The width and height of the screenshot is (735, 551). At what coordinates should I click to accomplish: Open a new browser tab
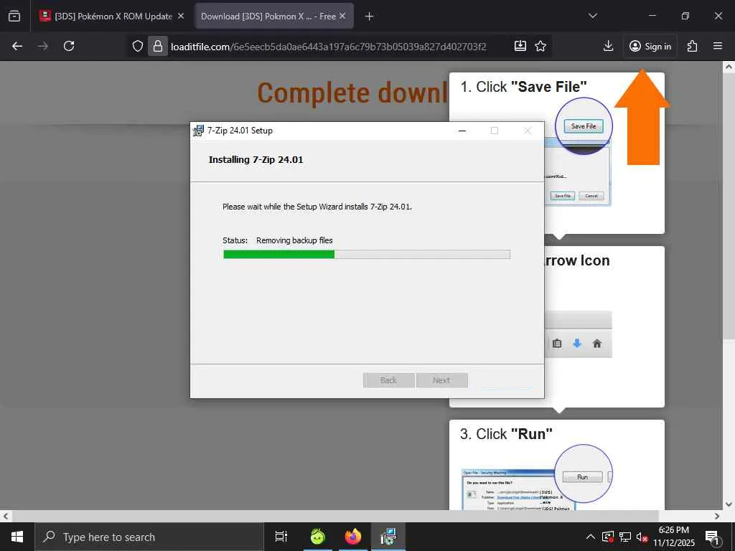(x=370, y=17)
